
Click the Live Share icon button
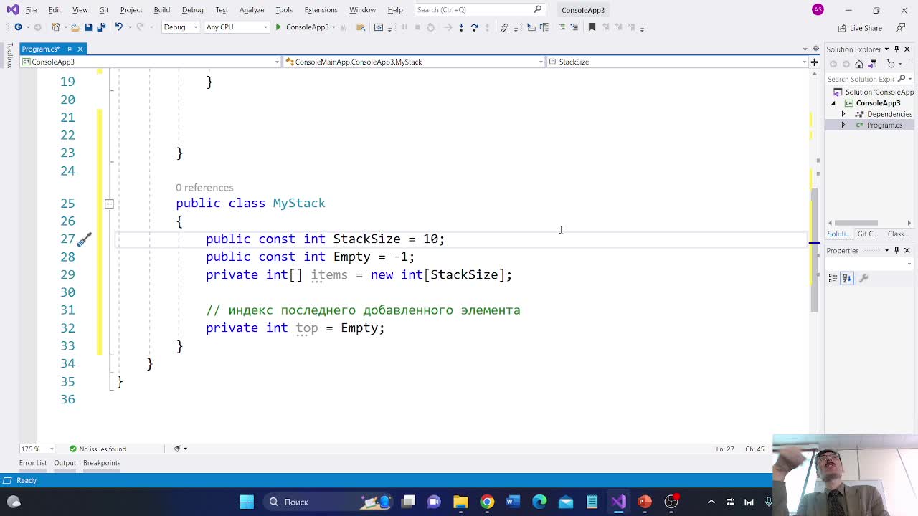[860, 28]
